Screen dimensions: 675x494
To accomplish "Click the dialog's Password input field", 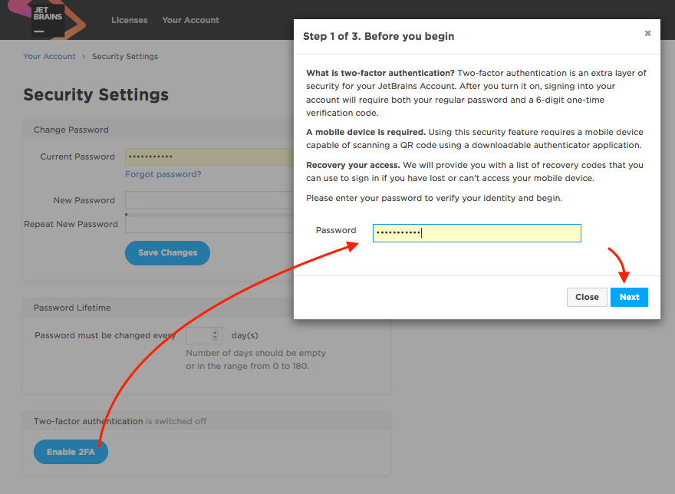I will [x=476, y=233].
